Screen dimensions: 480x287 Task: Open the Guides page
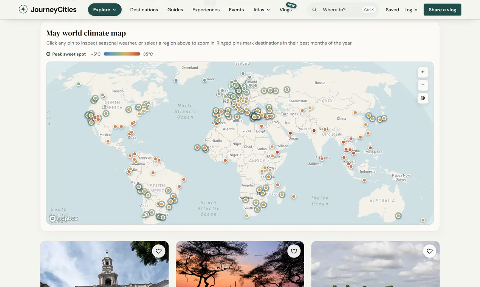[175, 10]
